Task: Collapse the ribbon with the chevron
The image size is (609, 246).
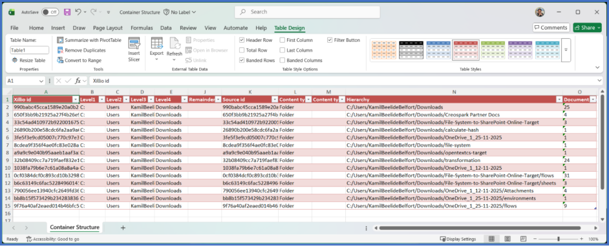Action: (x=597, y=68)
